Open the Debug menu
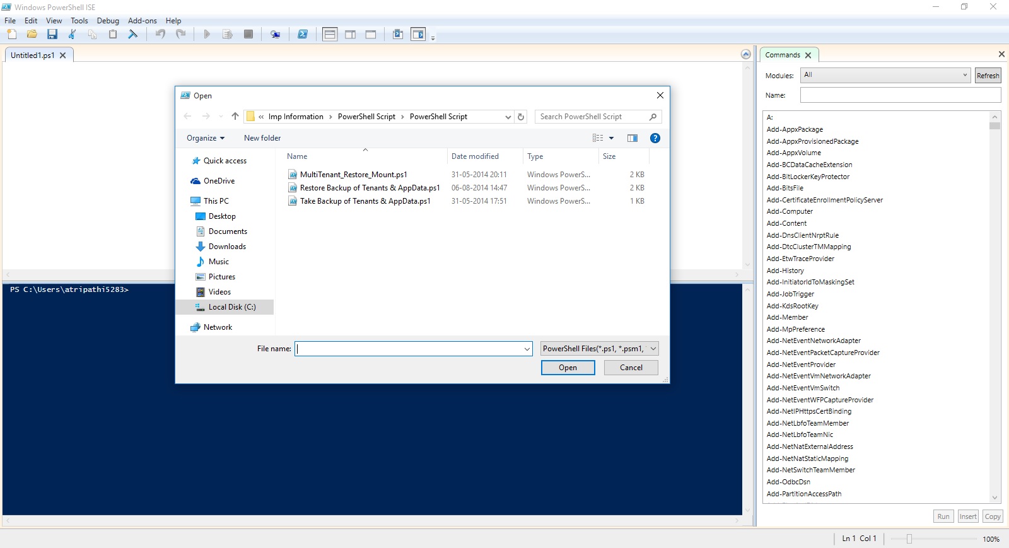This screenshot has width=1009, height=548. click(x=108, y=21)
